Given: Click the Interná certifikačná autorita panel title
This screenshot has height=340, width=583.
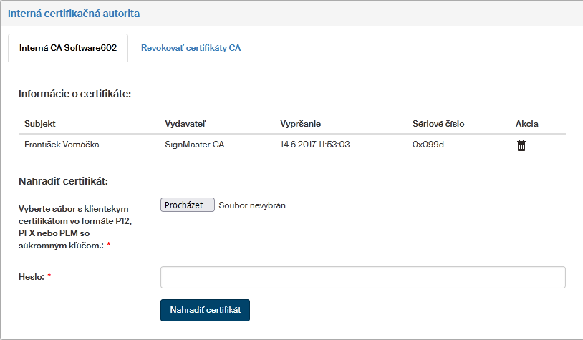Looking at the screenshot, I should 74,14.
